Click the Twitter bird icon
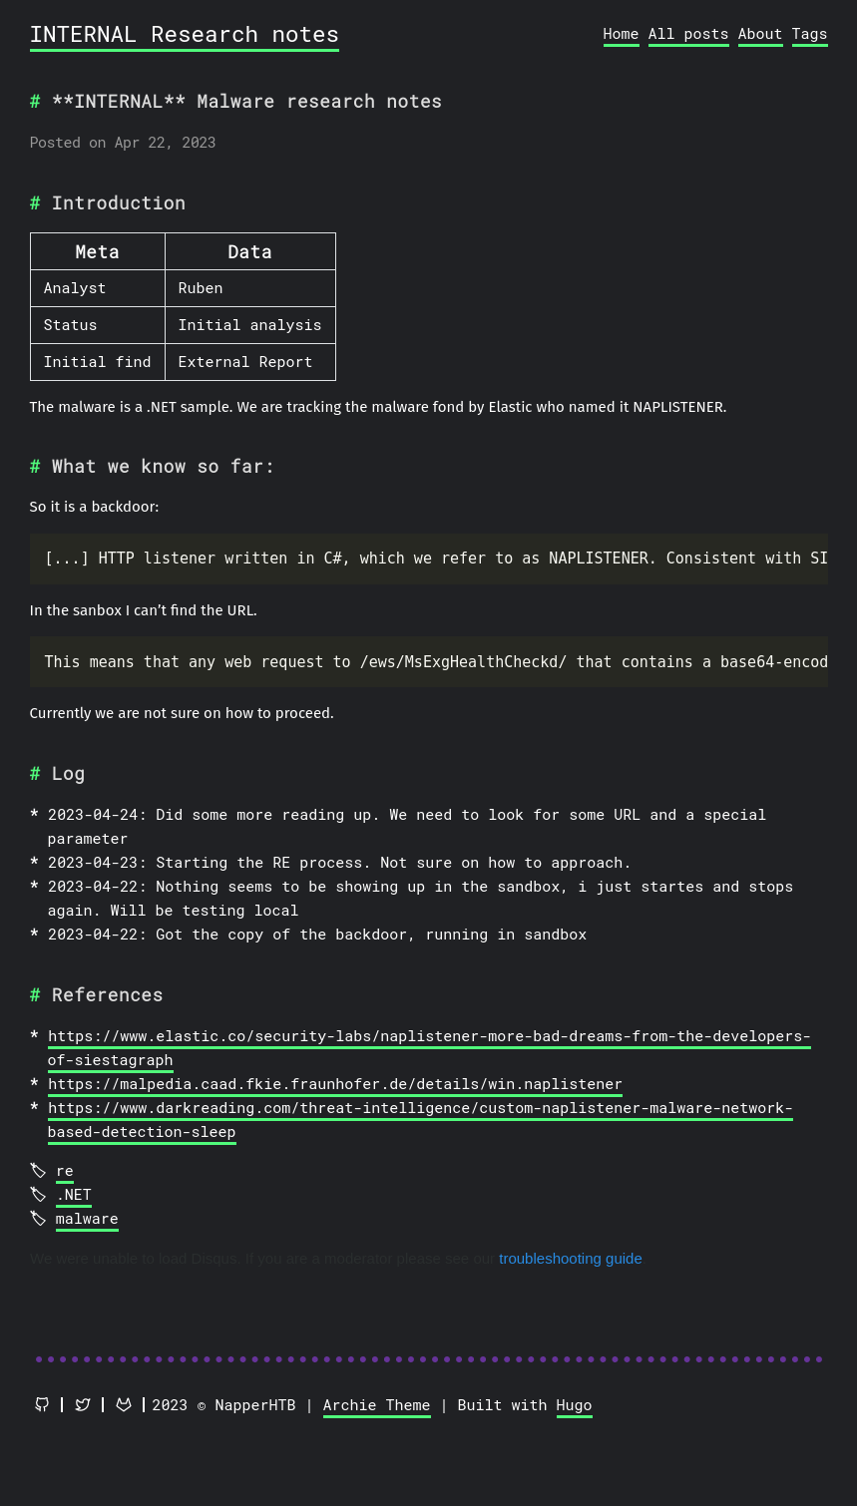Screen dimensions: 857x1506 pyautogui.click(x=83, y=1404)
